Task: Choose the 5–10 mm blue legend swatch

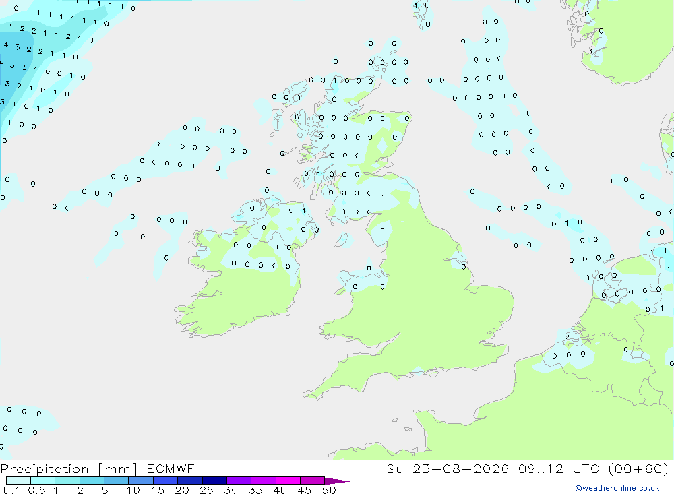Action: tap(117, 481)
